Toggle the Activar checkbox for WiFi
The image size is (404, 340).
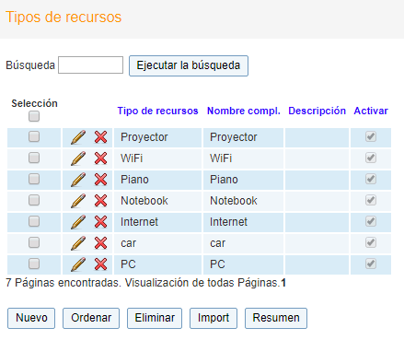point(371,158)
